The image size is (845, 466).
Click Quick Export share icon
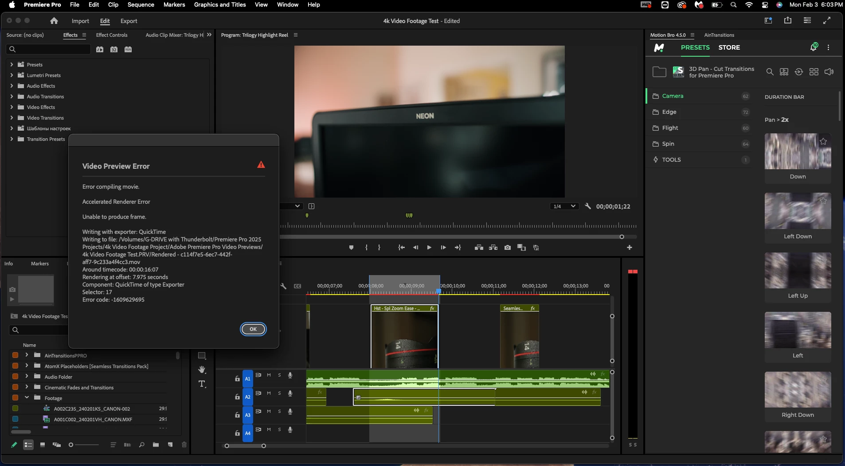(x=788, y=20)
